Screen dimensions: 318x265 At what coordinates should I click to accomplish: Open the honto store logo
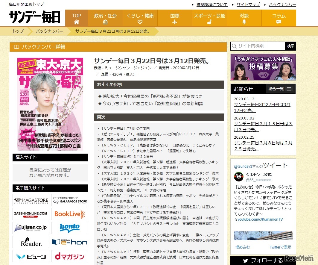69,228
